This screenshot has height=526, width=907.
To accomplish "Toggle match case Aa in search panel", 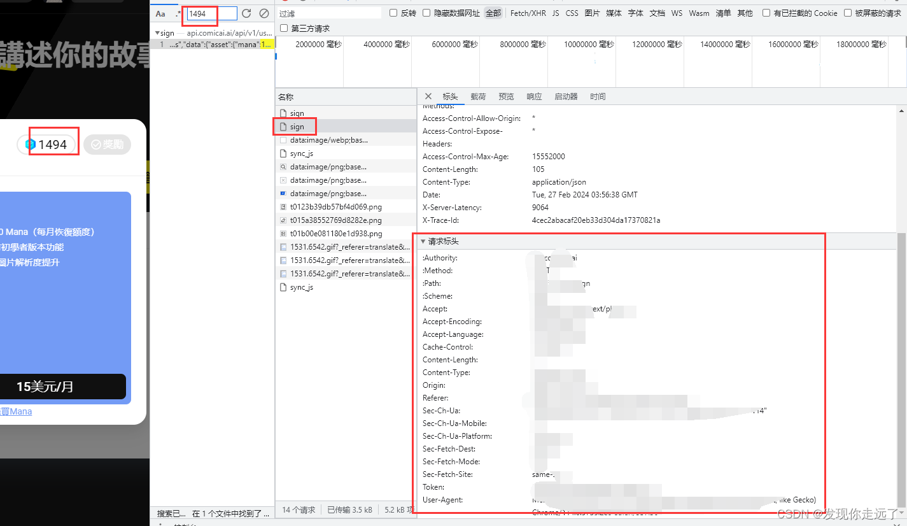I will point(160,13).
